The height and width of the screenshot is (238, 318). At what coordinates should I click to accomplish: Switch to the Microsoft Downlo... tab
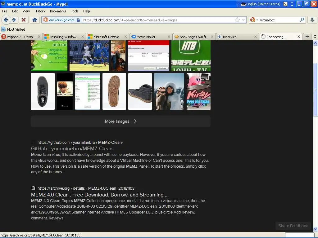[107, 37]
